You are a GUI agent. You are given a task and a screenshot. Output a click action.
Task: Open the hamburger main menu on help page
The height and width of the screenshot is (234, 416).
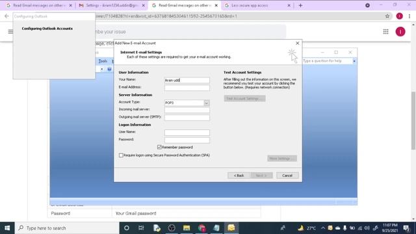point(10,32)
